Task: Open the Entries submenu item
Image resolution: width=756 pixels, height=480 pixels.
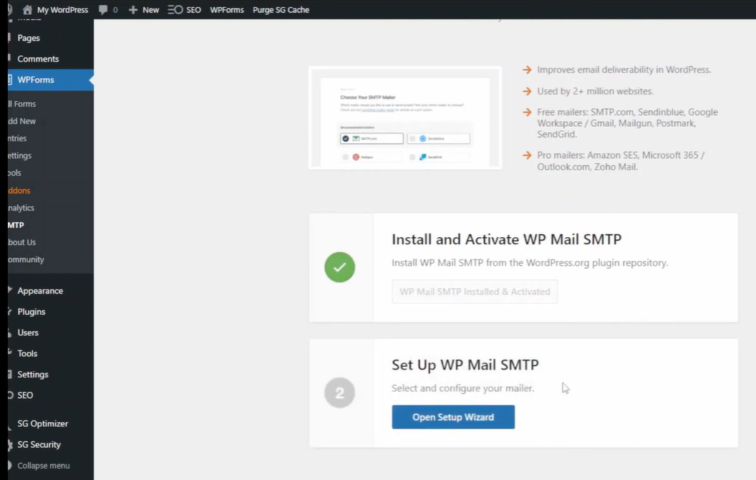Action: [17, 138]
